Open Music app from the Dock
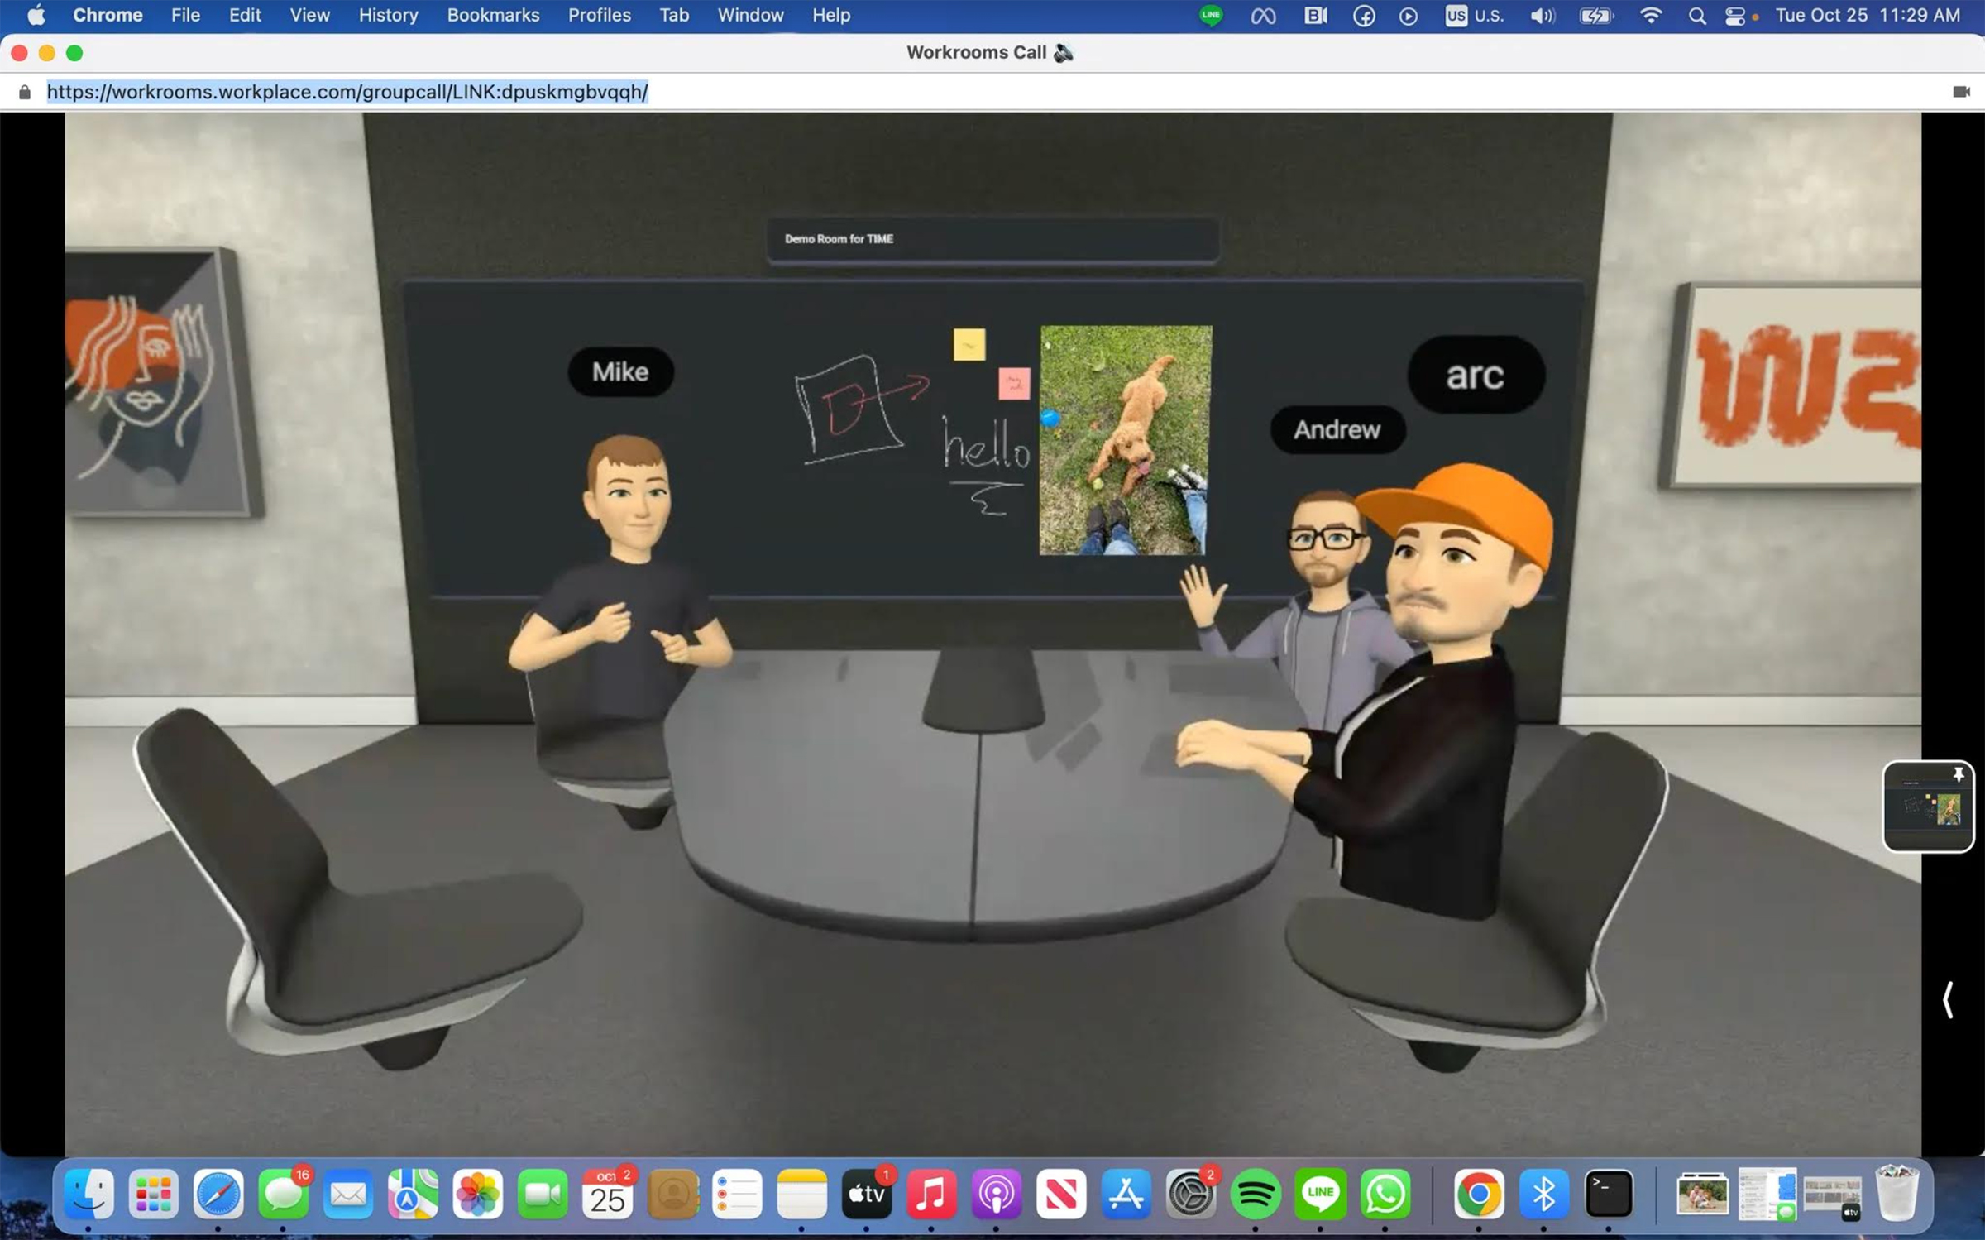The height and width of the screenshot is (1240, 1985). click(931, 1194)
